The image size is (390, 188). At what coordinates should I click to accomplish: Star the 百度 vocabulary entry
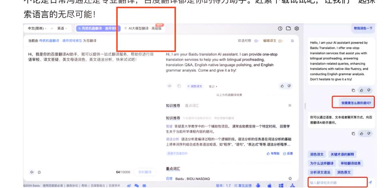click(290, 178)
